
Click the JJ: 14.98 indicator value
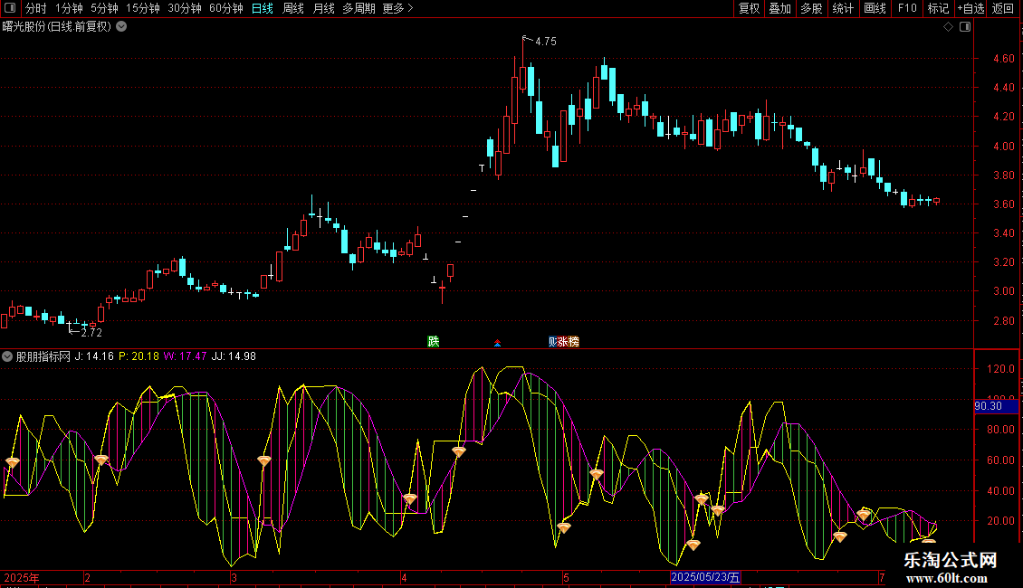point(234,356)
